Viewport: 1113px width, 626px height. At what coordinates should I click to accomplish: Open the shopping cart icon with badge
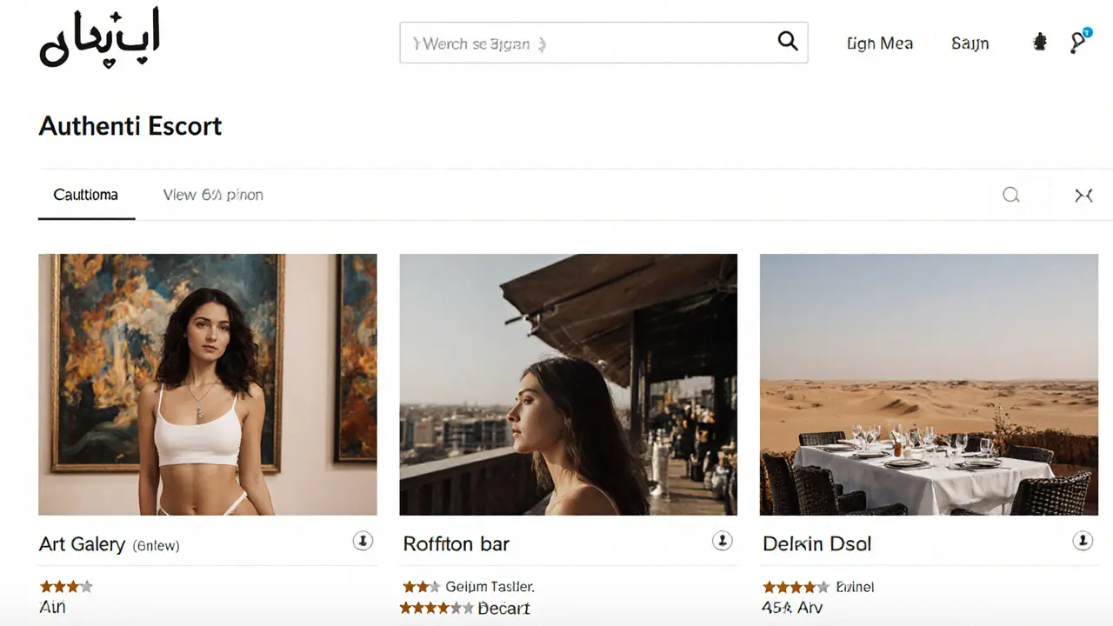click(1078, 42)
